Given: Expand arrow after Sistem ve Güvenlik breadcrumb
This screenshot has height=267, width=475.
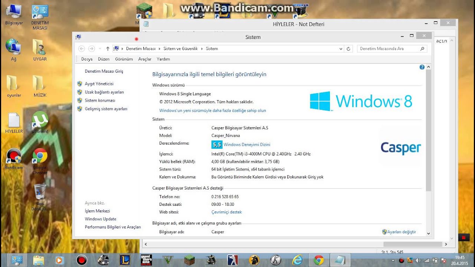Looking at the screenshot, I should click(x=202, y=49).
